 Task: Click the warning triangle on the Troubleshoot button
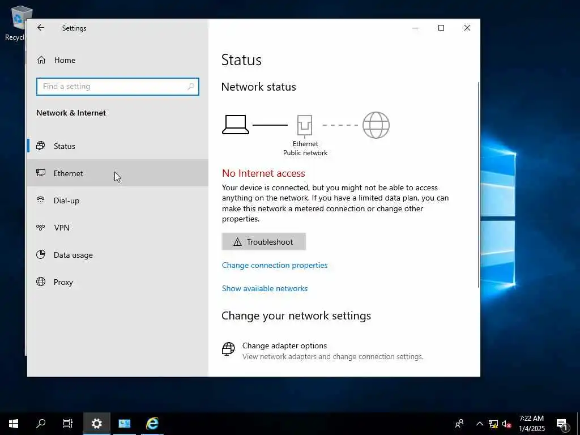237,242
